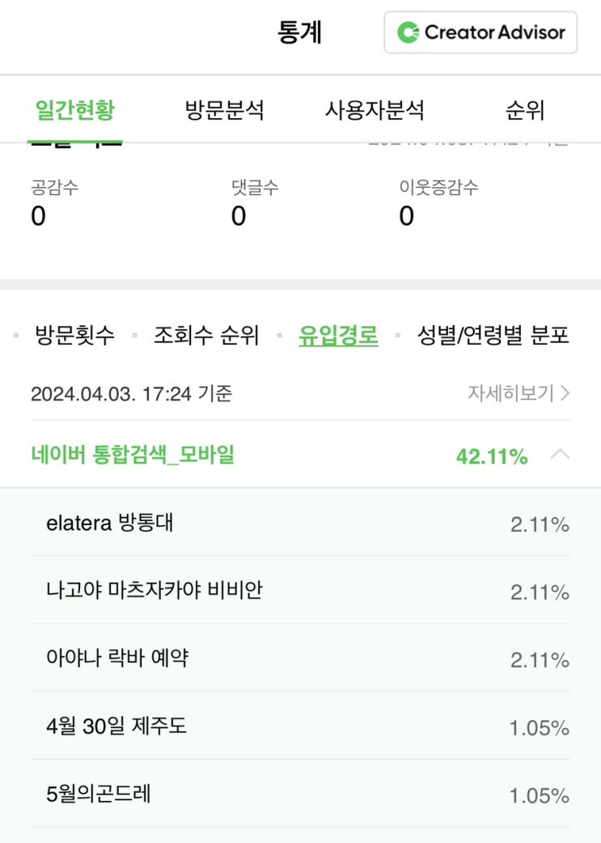Select the 유입경로 section

click(x=338, y=336)
